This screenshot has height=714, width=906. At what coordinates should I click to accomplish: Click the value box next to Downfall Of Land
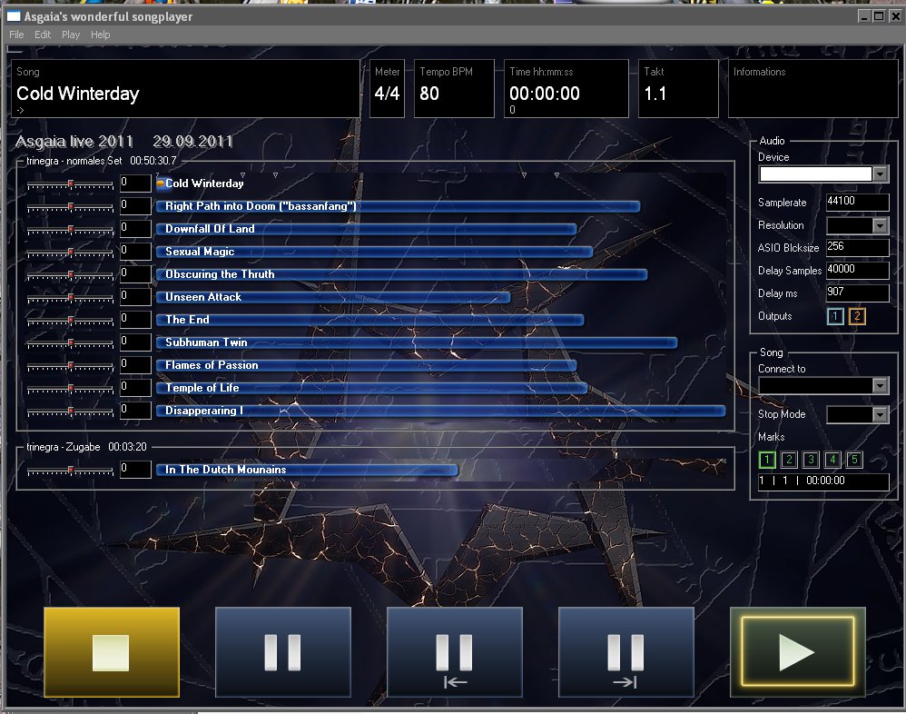135,228
